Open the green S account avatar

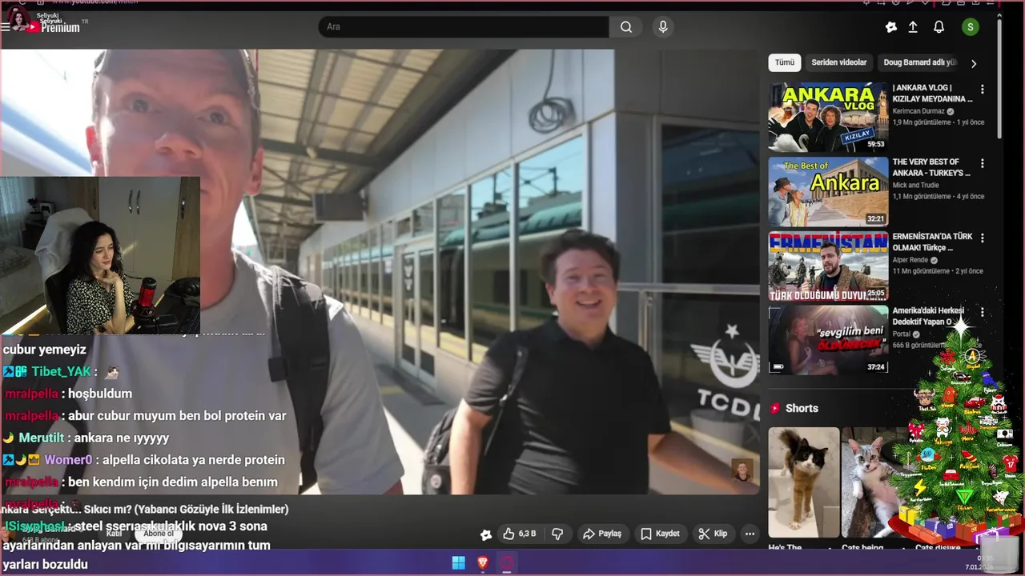coord(970,27)
